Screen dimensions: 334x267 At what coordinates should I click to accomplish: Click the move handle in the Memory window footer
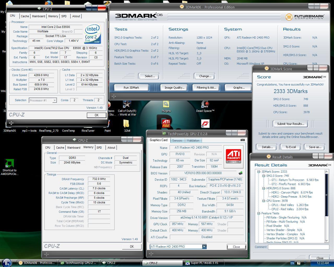tap(46, 254)
